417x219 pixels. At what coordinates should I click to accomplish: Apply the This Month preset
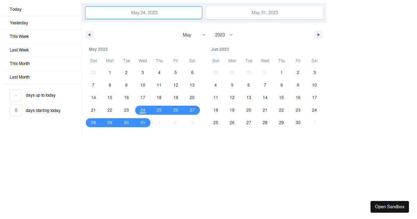pos(20,64)
